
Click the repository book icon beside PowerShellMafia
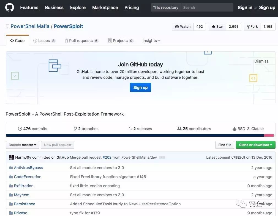click(7, 26)
